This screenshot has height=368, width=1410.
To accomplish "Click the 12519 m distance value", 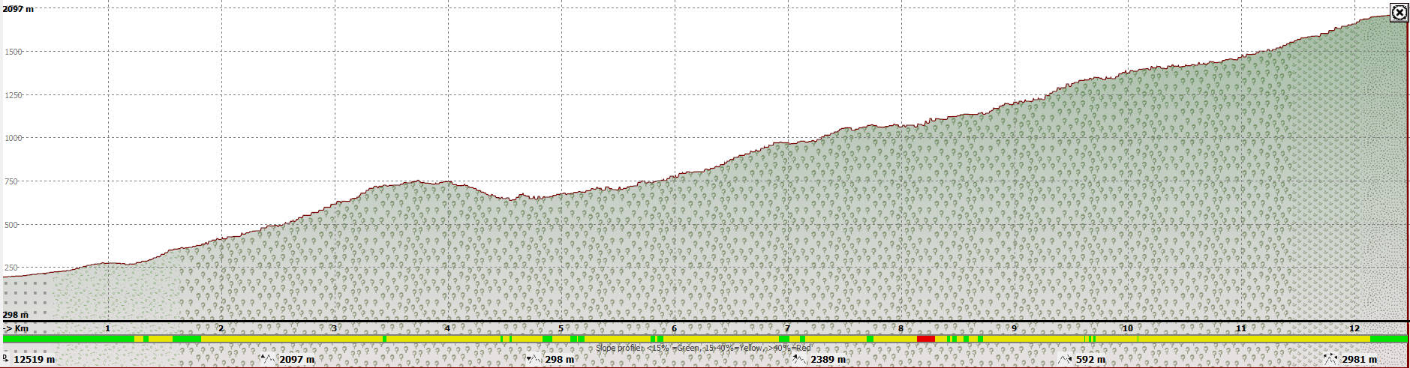I will [34, 359].
